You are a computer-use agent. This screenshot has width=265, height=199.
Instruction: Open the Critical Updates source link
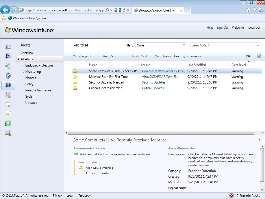coord(153,88)
